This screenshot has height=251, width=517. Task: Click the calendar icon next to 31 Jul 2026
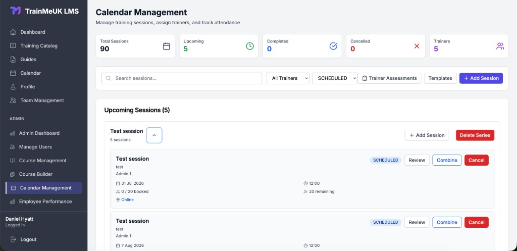pos(118,183)
